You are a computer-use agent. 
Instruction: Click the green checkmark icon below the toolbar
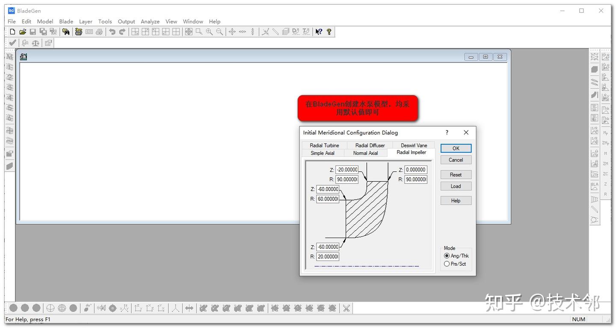click(12, 42)
